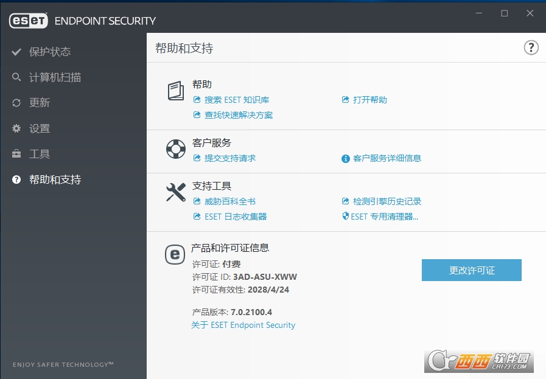Click 许可证: 付费 text

pos(216,264)
